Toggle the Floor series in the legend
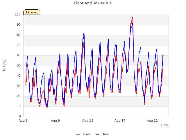Screen dimensions: 186x140 [102, 134]
